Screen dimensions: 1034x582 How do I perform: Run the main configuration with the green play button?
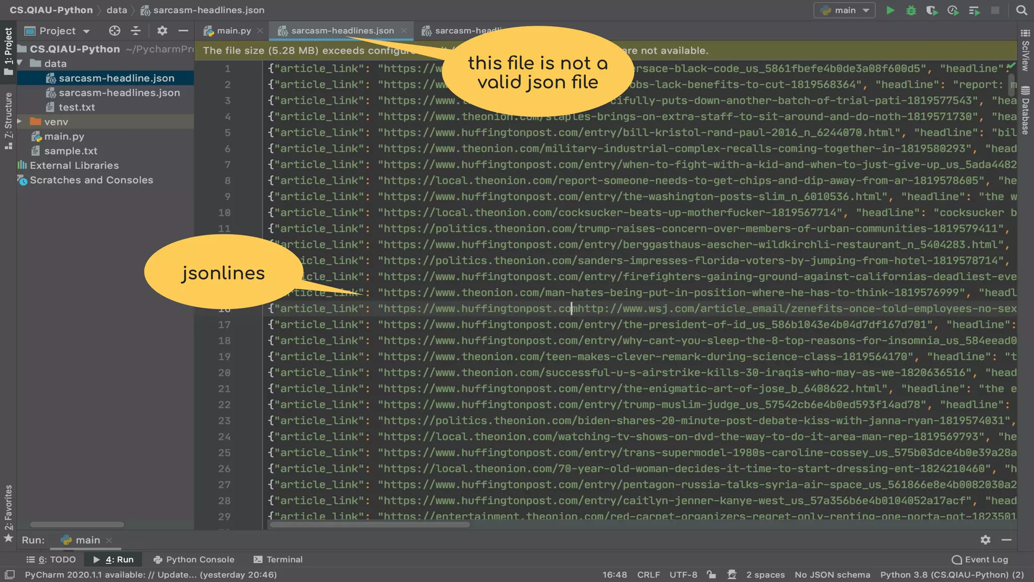pyautogui.click(x=891, y=10)
